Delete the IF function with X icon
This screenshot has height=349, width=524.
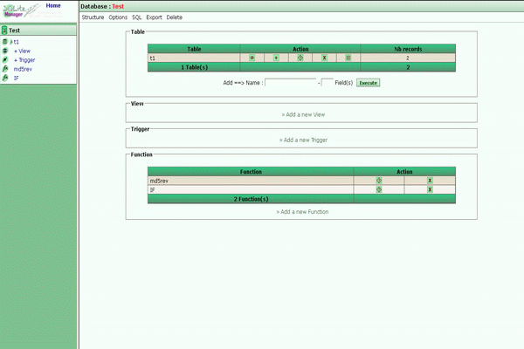430,189
